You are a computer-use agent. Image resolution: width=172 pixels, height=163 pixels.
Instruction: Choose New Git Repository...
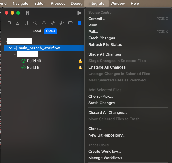(128, 135)
